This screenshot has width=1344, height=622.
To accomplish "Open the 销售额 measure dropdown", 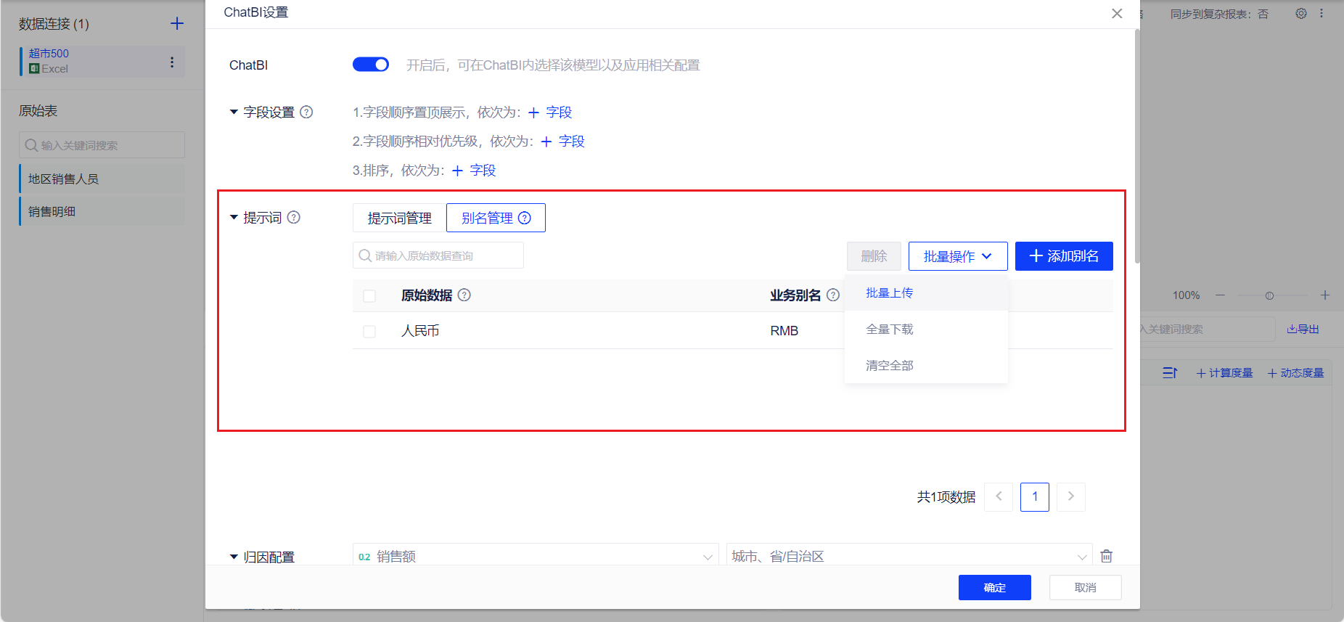I will [535, 556].
